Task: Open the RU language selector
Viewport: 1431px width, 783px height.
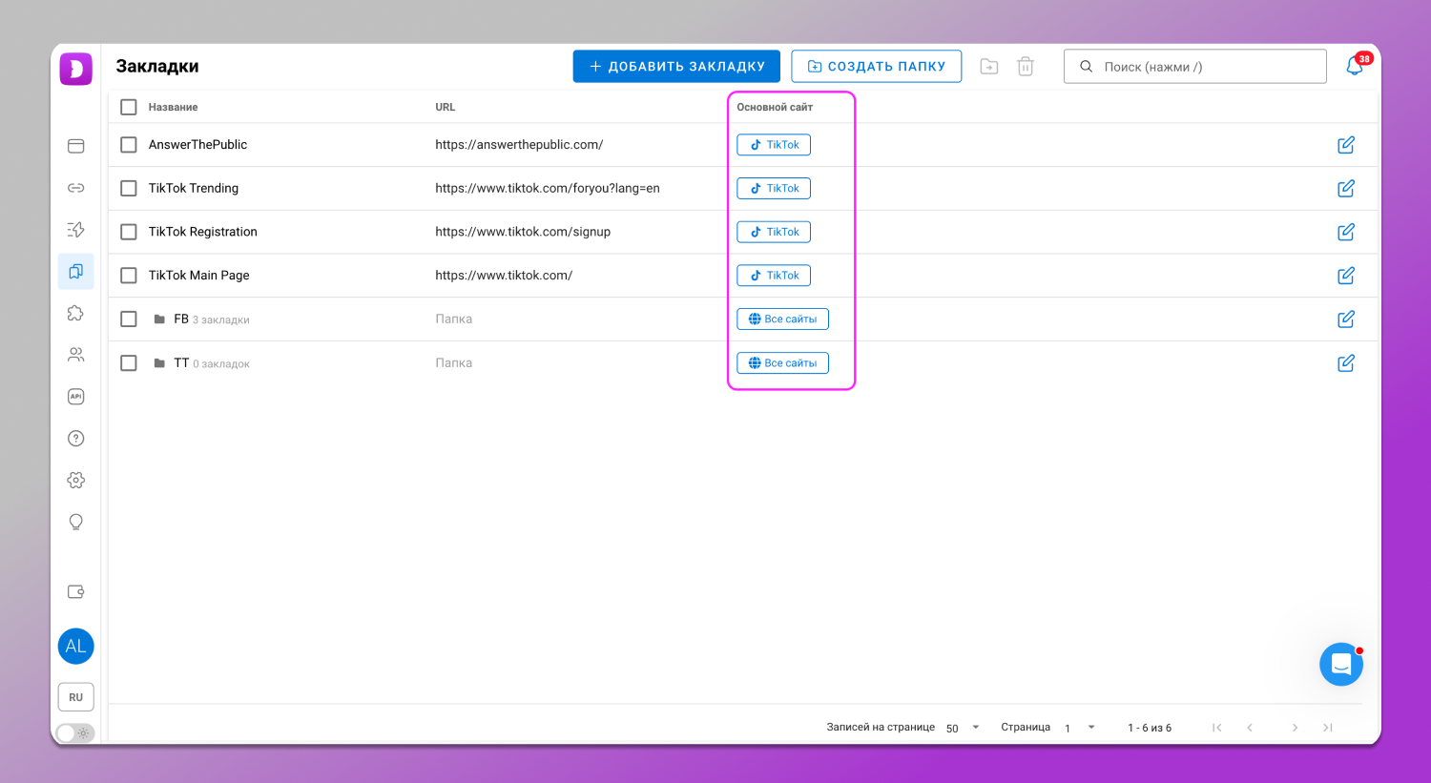Action: [76, 697]
